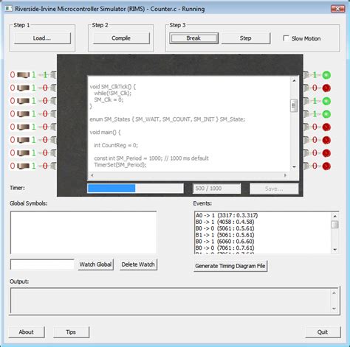350x347 pixels.
Task: Click the second output LED from the top, lit red
Action: pos(326,88)
